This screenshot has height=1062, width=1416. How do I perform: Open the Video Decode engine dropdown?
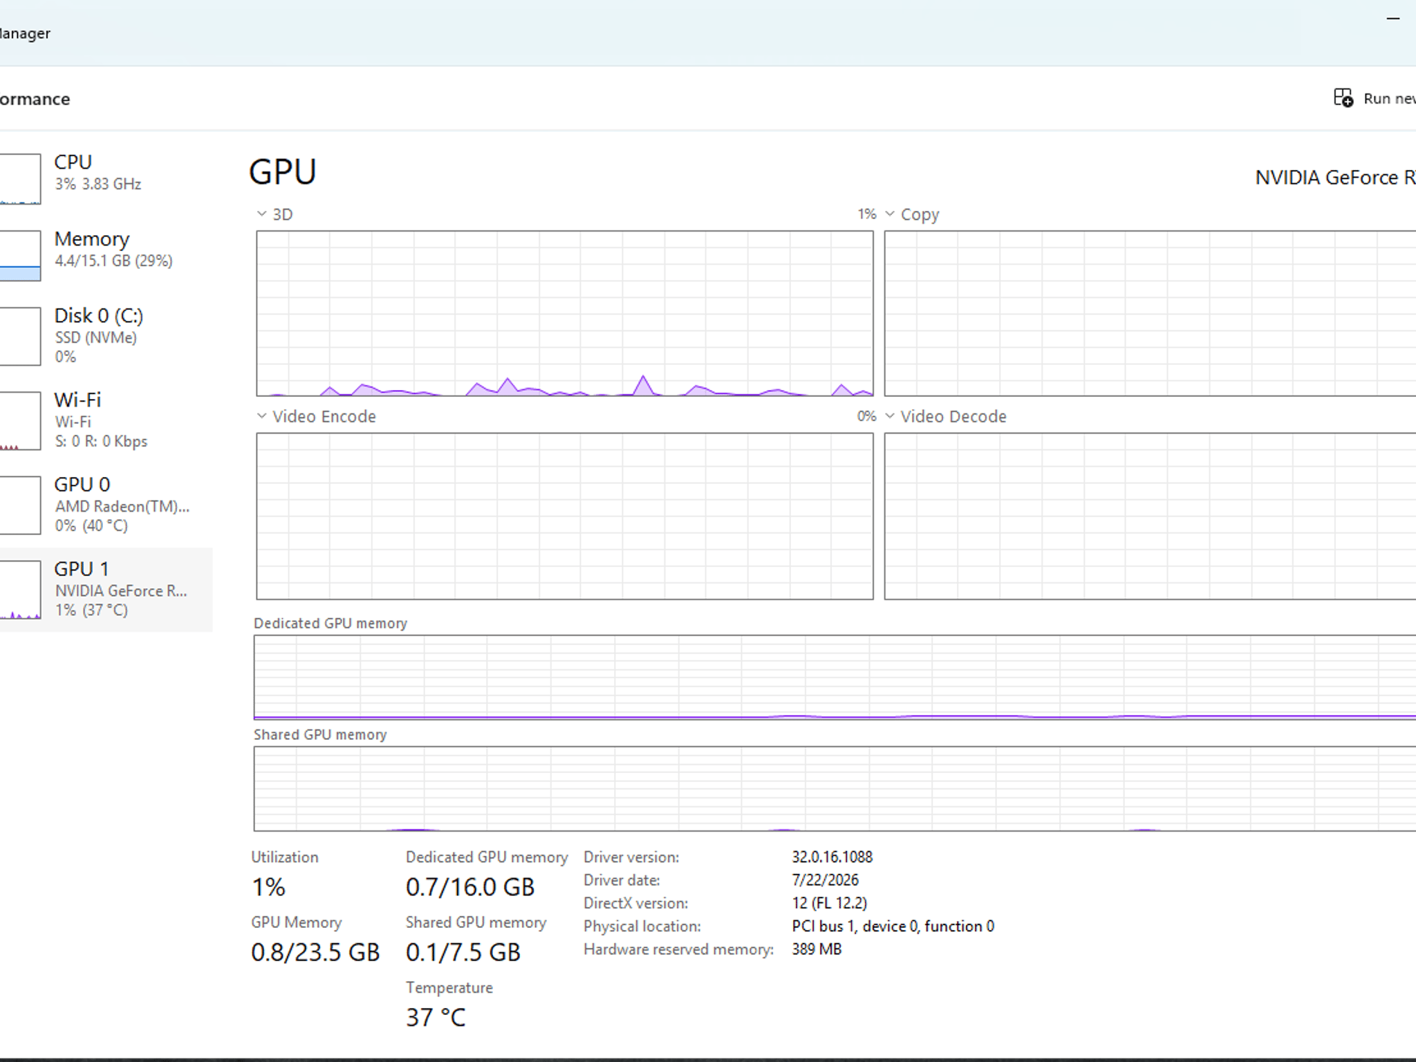click(x=890, y=416)
